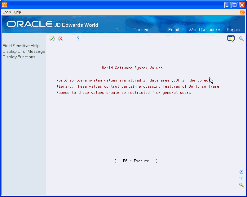The height and width of the screenshot is (197, 247).
Task: Click the blue question mark help icon
Action: click(x=78, y=39)
